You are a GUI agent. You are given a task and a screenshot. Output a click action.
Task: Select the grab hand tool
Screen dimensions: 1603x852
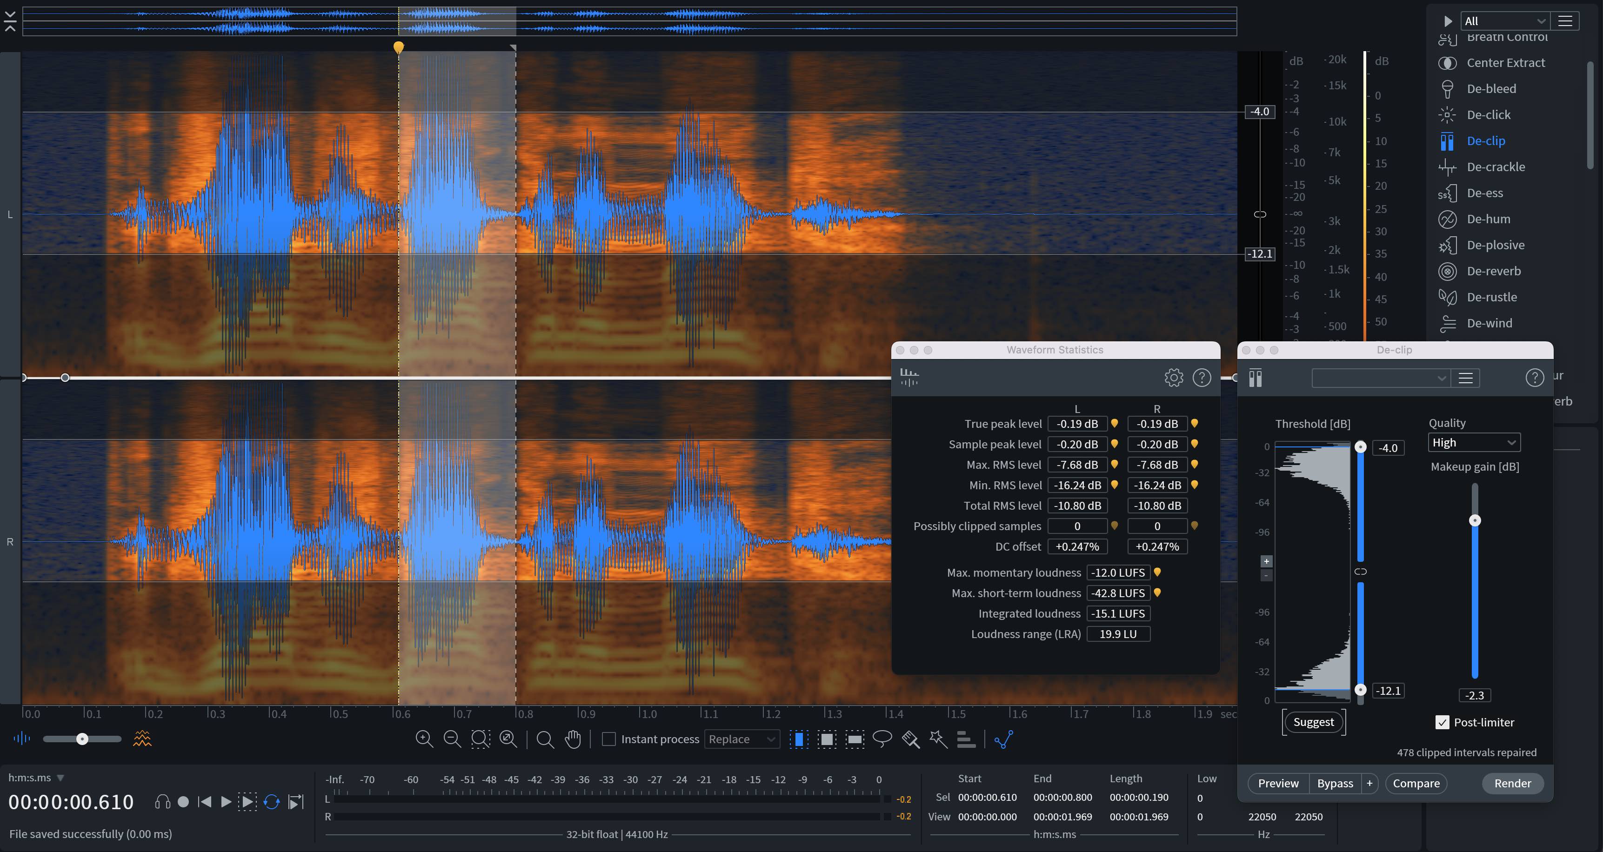click(573, 739)
